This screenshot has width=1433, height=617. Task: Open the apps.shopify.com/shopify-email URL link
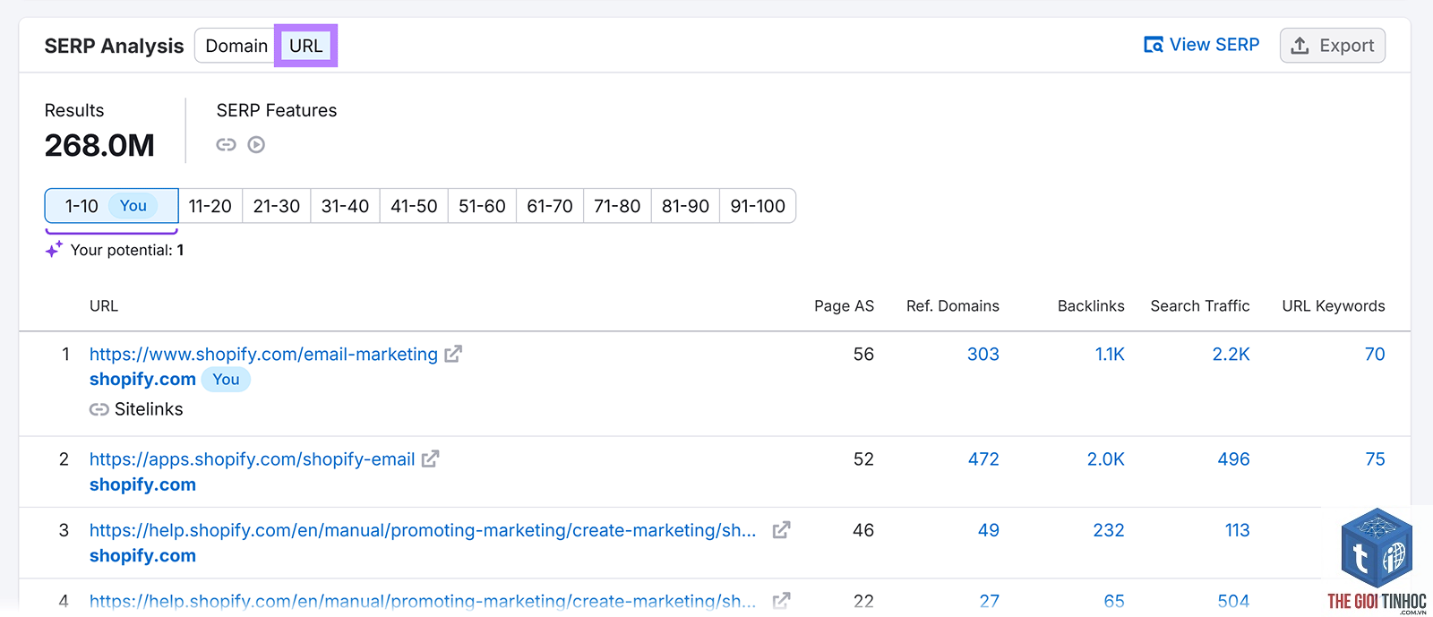point(252,459)
